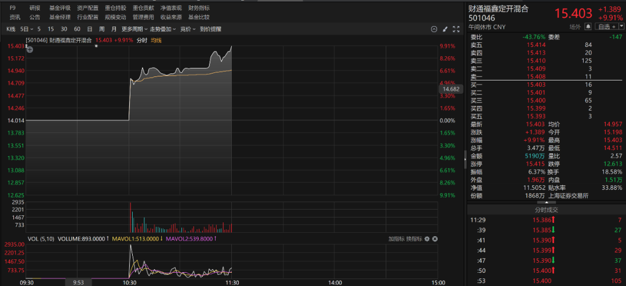Expand the 更多周期 dropdown
The width and height of the screenshot is (626, 286).
(134, 29)
